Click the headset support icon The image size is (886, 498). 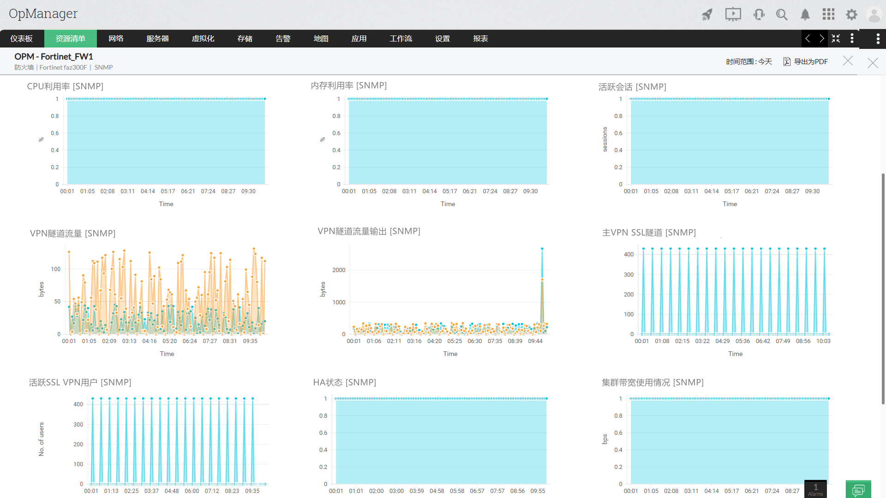[x=759, y=15]
